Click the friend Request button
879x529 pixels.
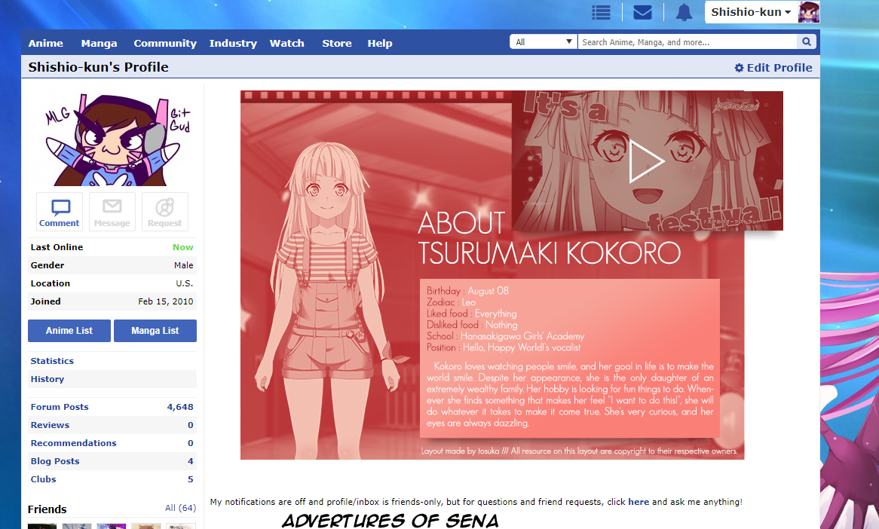coord(165,212)
